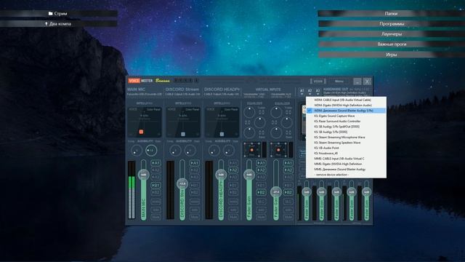Image resolution: width=465 pixels, height=262 pixels.
Task: Open the A1 hardware output device selector
Action: [x=302, y=91]
